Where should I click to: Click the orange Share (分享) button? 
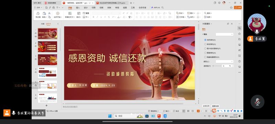[x=238, y=8]
